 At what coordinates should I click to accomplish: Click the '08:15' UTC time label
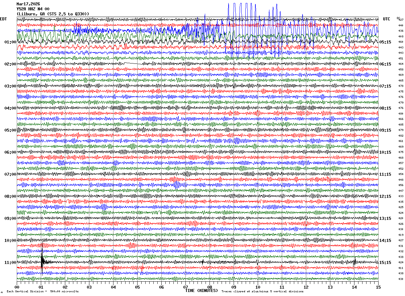(385, 108)
